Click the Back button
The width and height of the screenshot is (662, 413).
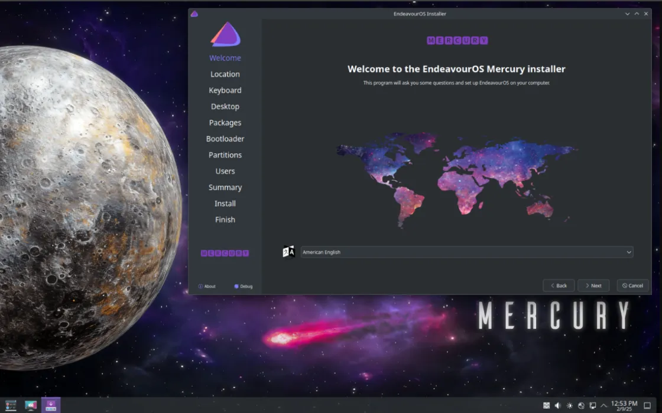[x=558, y=286]
